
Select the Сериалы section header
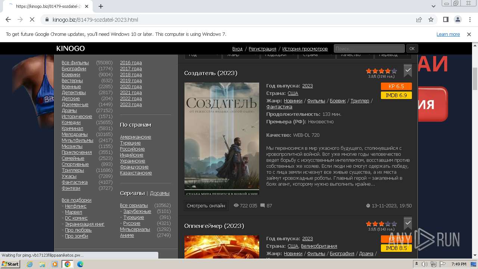click(x=132, y=193)
